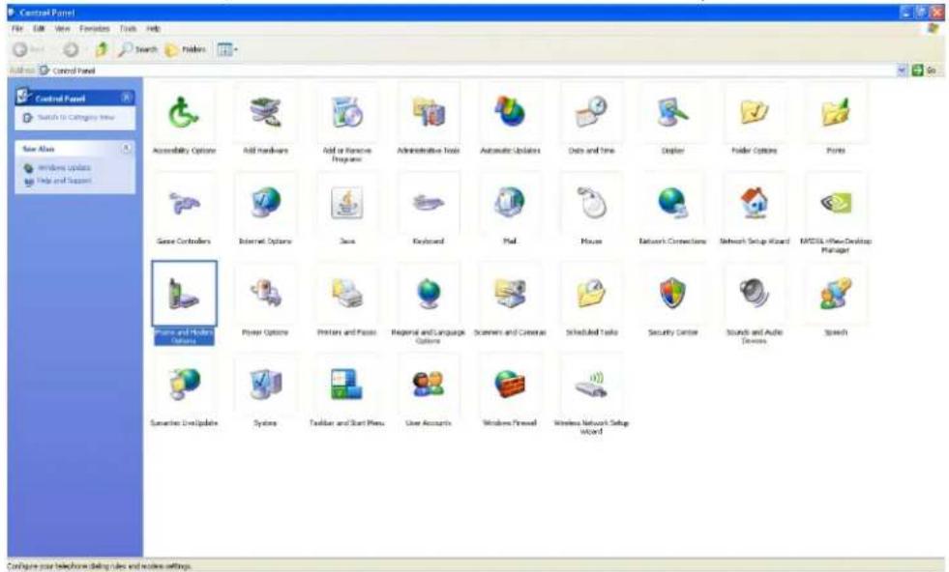Open Automatic Updates settings

tap(510, 113)
